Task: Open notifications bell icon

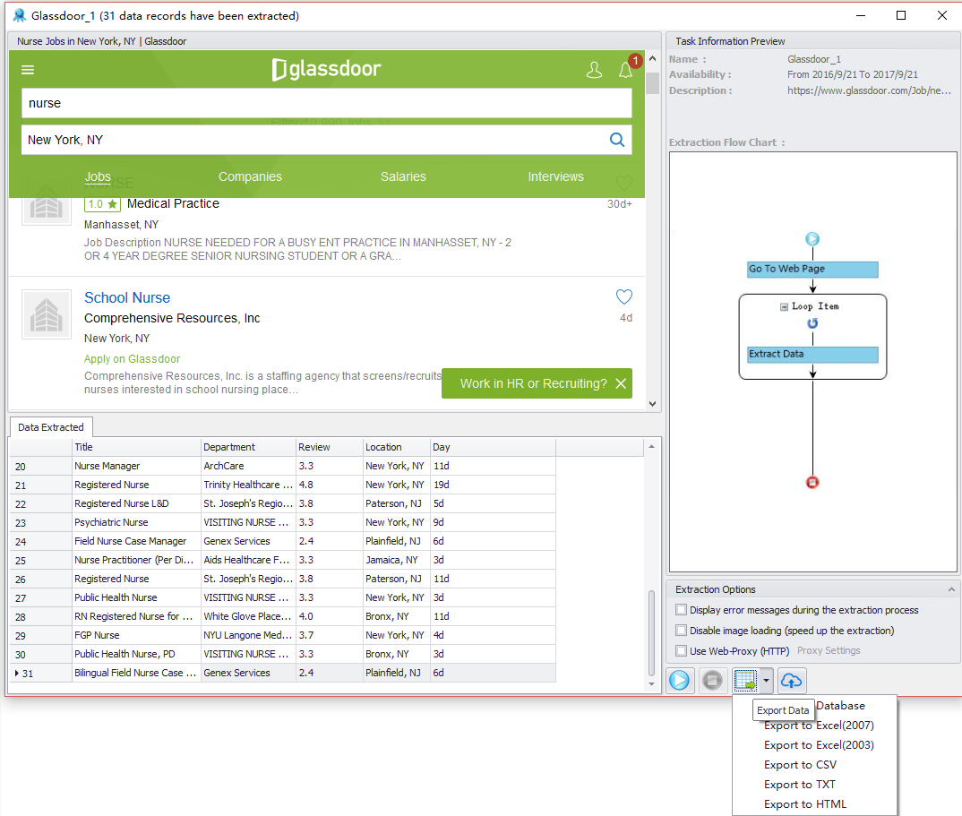Action: [x=625, y=70]
